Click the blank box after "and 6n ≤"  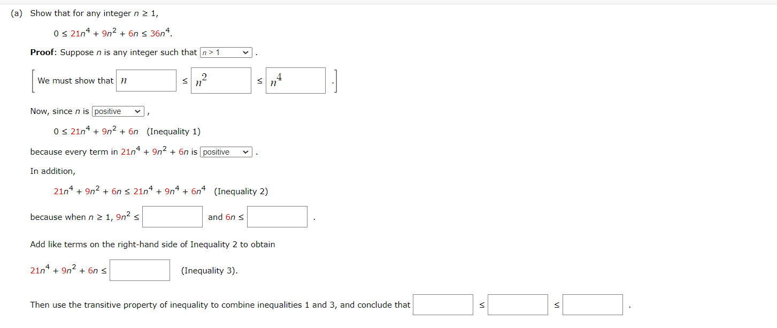point(277,216)
